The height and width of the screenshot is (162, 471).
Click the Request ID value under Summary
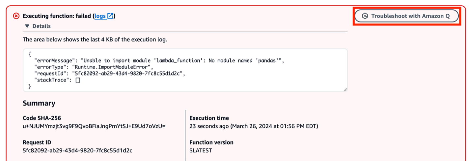pos(77,150)
